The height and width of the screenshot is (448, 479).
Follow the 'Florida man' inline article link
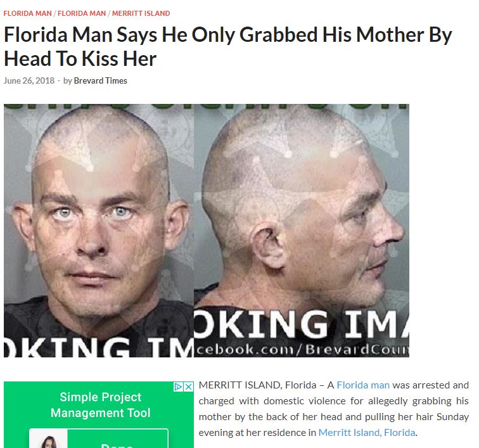(363, 385)
